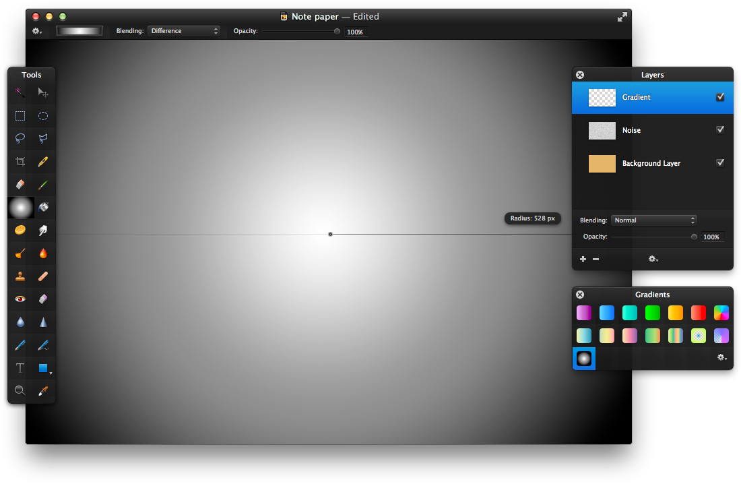Screen dimensions: 741x484
Task: Activate the Crop tool
Action: pos(20,162)
